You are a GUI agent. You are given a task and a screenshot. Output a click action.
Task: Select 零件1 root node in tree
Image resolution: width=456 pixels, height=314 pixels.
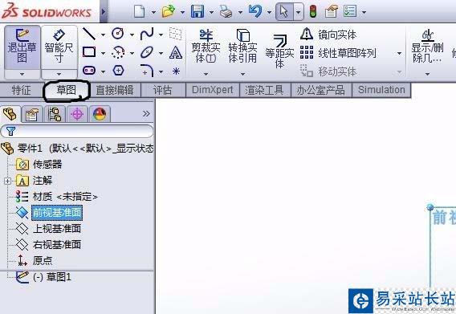coord(77,149)
